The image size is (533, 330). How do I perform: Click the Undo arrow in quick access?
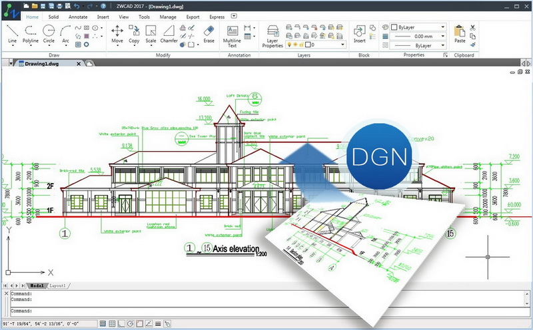click(77, 6)
